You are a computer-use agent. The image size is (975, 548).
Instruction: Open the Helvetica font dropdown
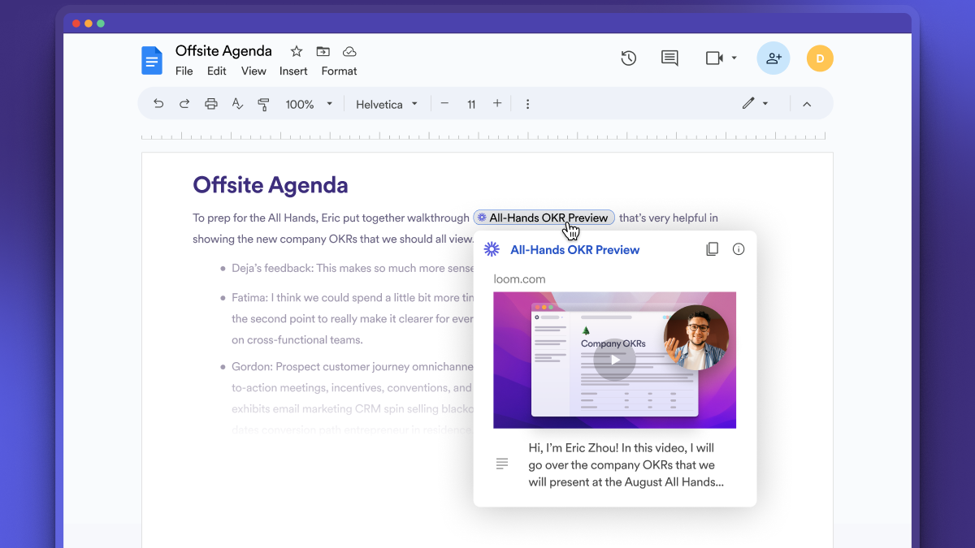[387, 104]
